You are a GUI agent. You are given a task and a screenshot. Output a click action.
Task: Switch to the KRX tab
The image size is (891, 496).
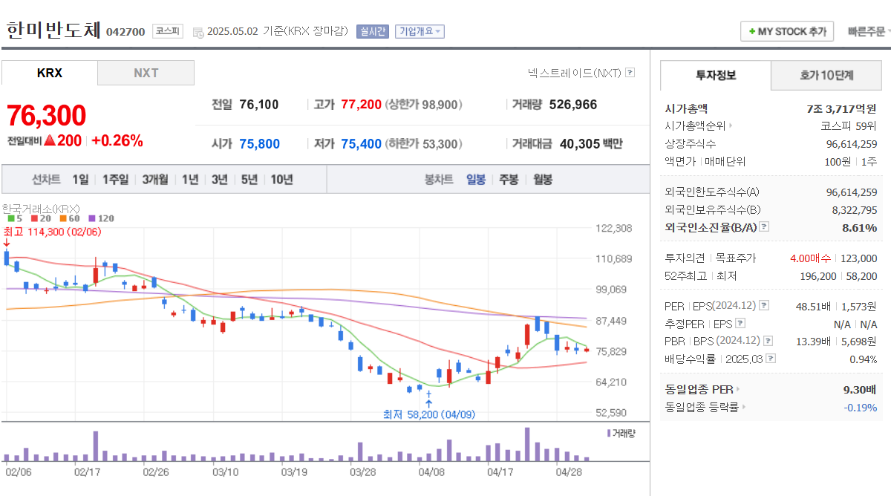click(49, 73)
